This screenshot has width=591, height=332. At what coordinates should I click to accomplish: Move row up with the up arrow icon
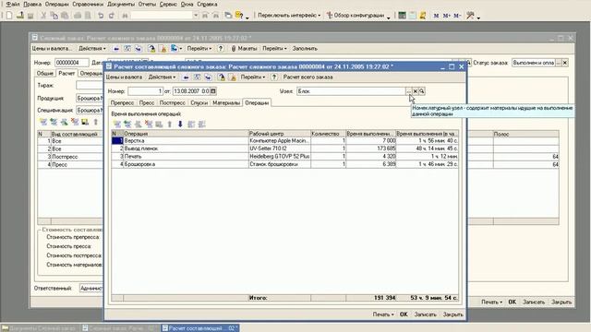(170, 125)
